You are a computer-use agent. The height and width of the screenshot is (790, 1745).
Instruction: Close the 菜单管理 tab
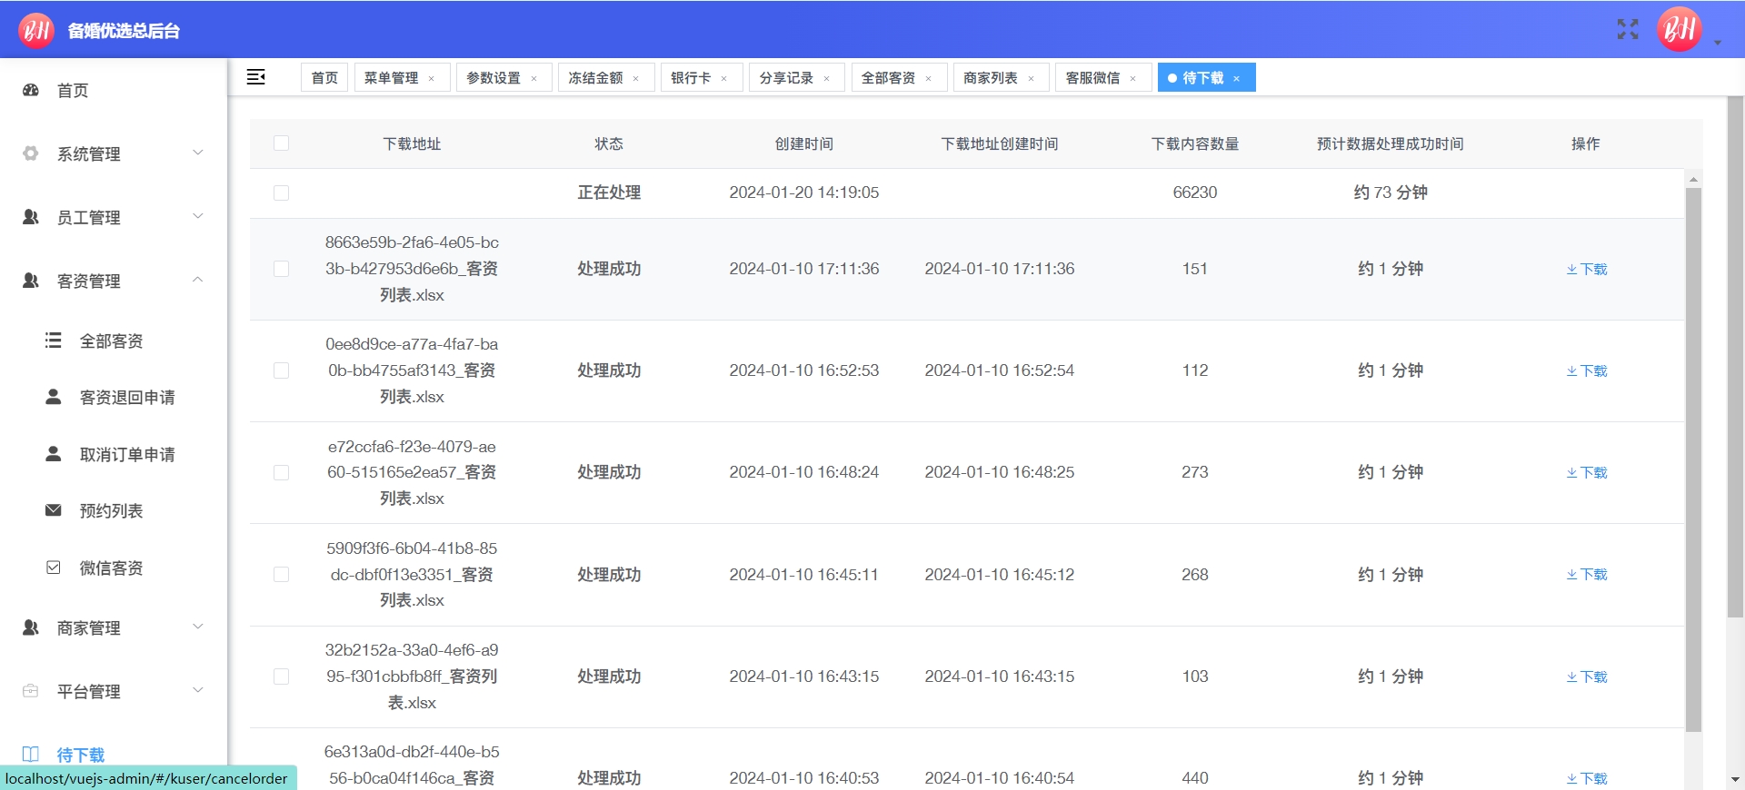point(432,78)
